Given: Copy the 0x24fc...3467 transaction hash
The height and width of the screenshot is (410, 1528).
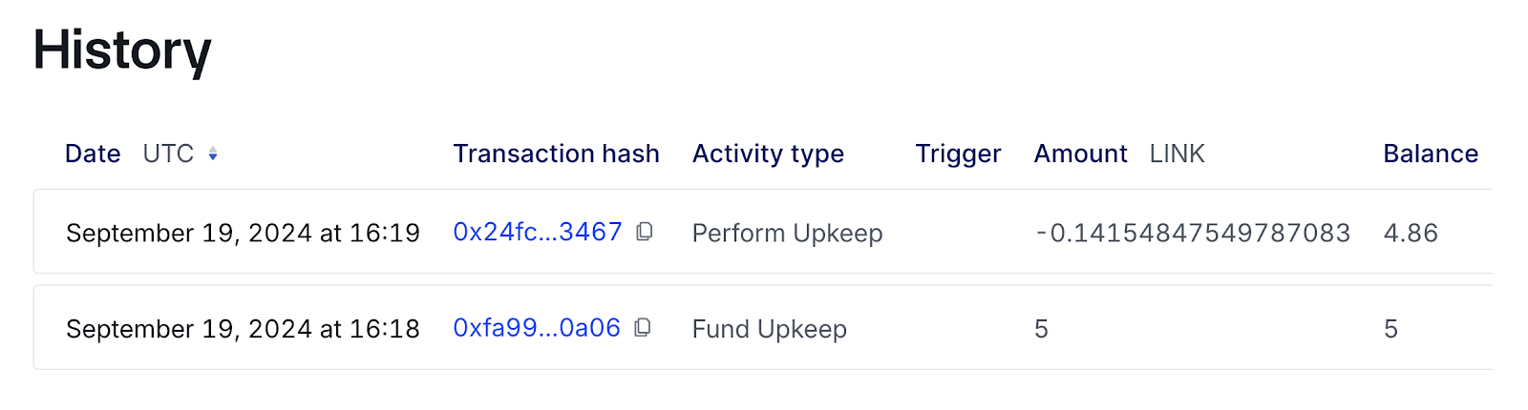Looking at the screenshot, I should click(x=645, y=232).
